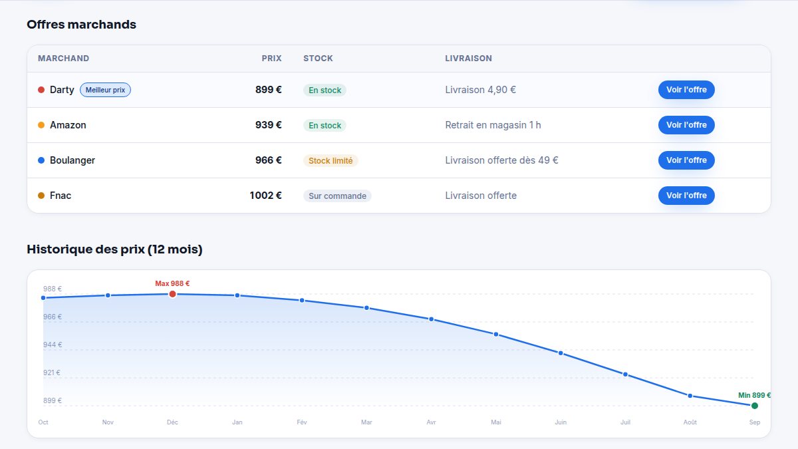This screenshot has height=449, width=798.
Task: Click the red dot beside Darty
Action: click(x=41, y=90)
